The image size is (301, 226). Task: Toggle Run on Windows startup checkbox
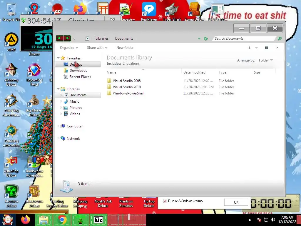[165, 201]
